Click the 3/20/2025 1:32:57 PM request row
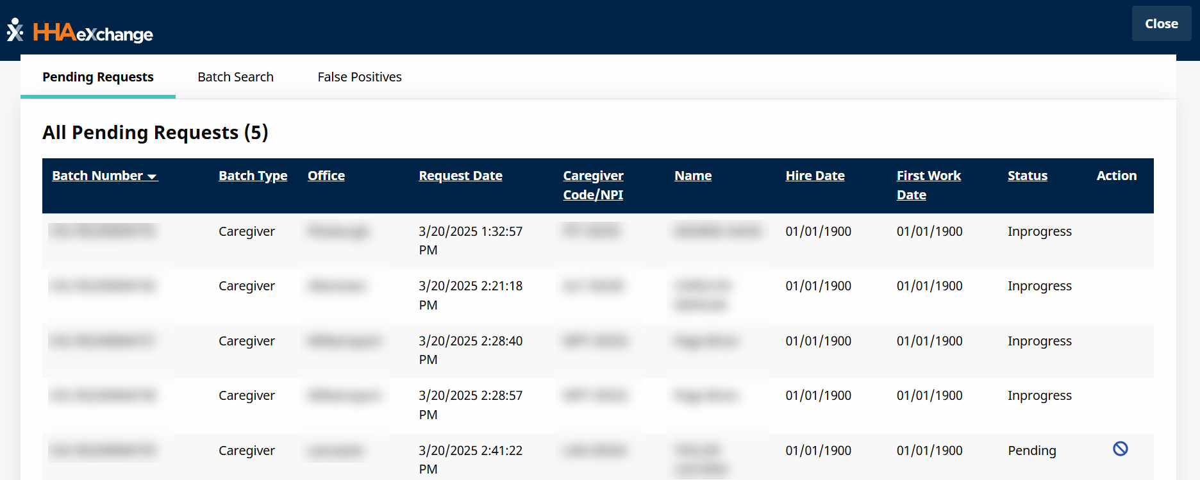 coord(470,240)
